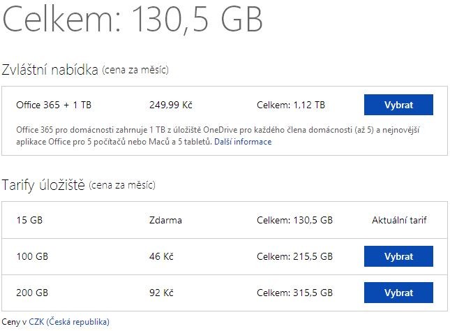Viewport: 450px width, 331px height.
Task: Select the Office 365 + 1 TB offer
Action: click(x=398, y=105)
